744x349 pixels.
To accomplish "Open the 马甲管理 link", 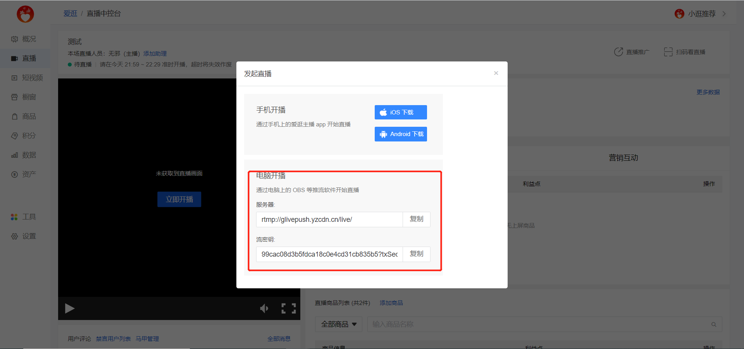I will (x=147, y=339).
